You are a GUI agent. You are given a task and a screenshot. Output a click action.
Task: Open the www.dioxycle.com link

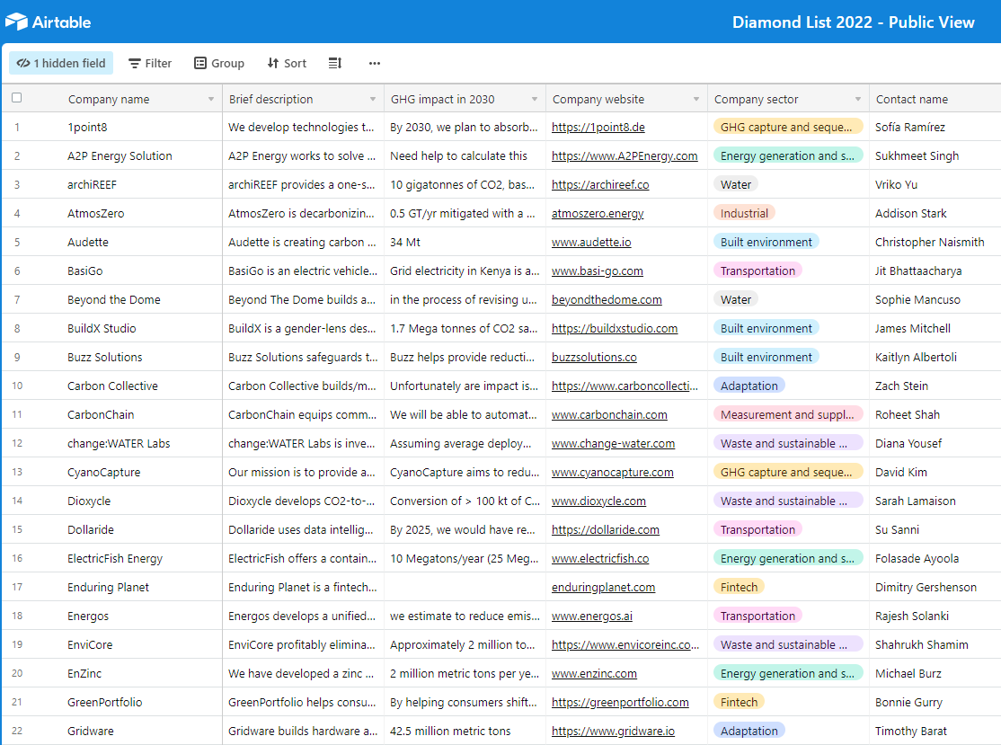(x=598, y=501)
